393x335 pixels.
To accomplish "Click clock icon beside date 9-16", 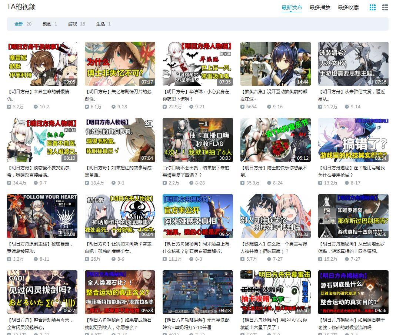I will [269, 106].
